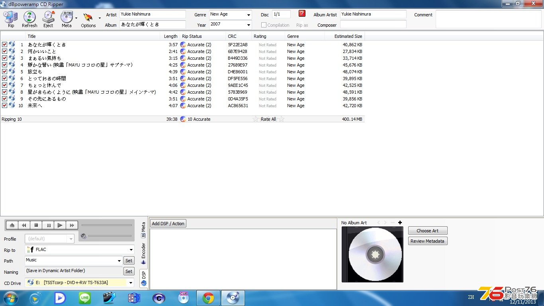Click the album art CD thumbnail
544x306 pixels.
pyautogui.click(x=372, y=254)
